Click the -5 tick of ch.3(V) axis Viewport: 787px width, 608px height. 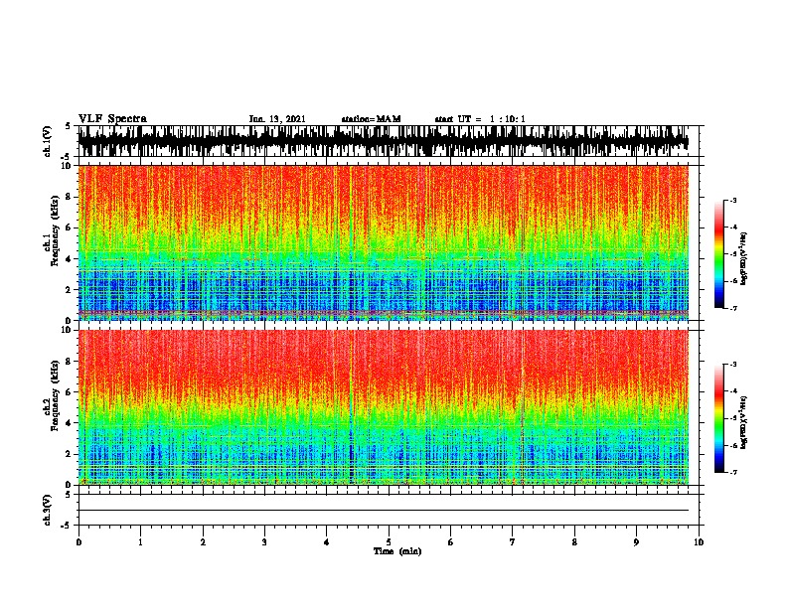click(67, 526)
